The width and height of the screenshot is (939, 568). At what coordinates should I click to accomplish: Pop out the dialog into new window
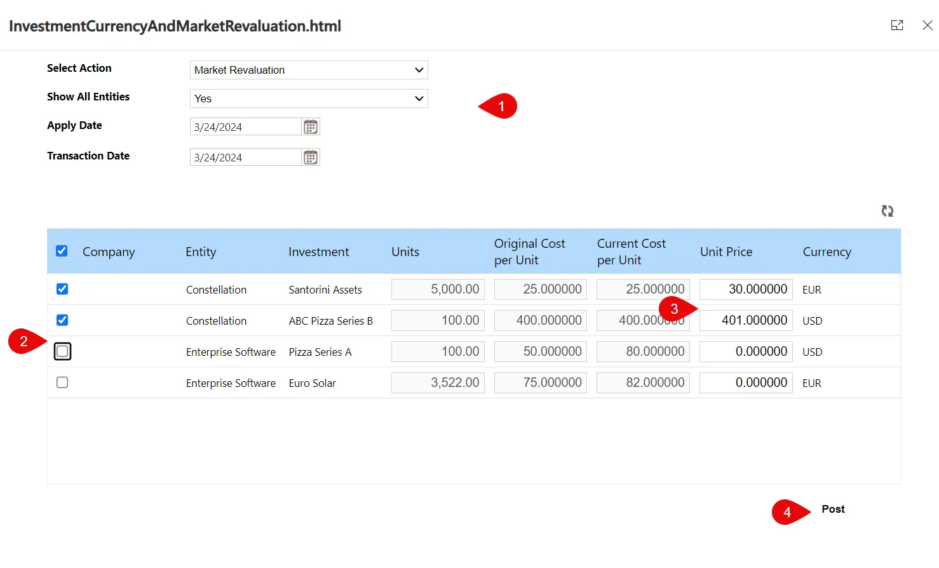tap(897, 25)
